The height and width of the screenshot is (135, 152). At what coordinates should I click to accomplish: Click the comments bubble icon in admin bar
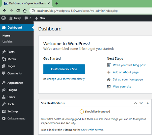click(x=26, y=18)
